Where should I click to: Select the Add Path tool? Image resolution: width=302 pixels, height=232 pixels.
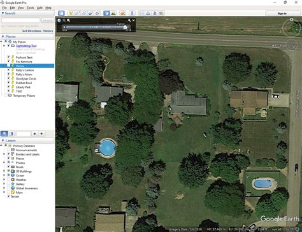coord(84,13)
